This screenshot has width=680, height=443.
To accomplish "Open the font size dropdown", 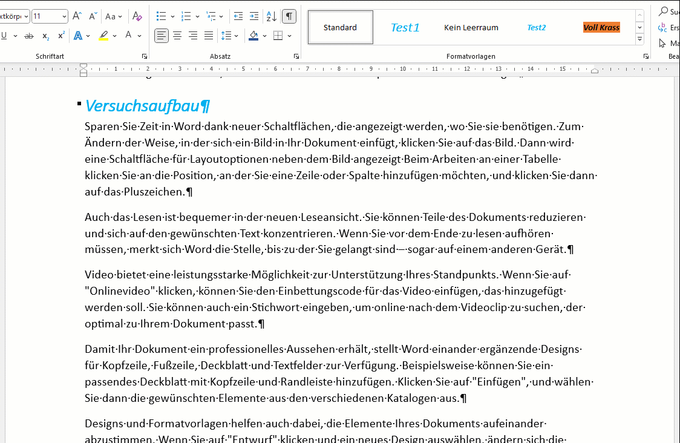I will coord(64,16).
